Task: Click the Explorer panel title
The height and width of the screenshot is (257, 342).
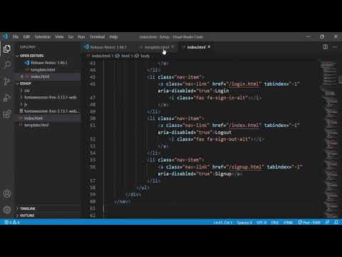Action: pos(28,47)
